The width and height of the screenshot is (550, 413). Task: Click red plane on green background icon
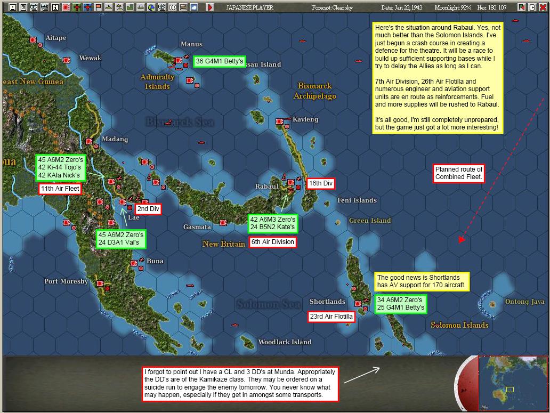(x=77, y=7)
